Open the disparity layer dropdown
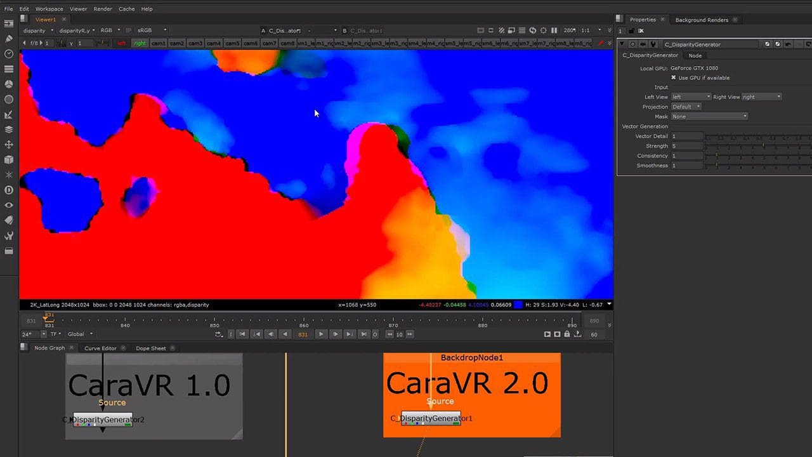Viewport: 812px width, 457px height. point(39,30)
